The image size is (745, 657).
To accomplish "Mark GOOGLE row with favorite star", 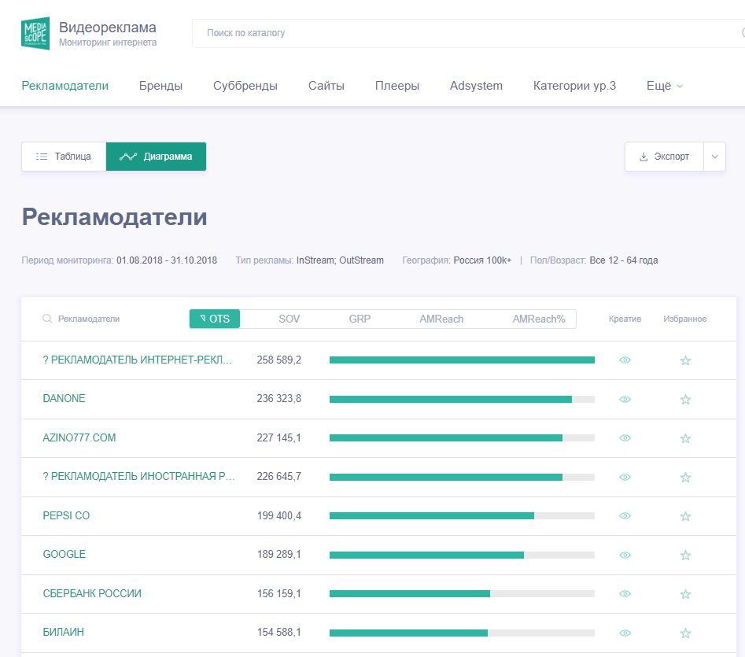I will [685, 555].
